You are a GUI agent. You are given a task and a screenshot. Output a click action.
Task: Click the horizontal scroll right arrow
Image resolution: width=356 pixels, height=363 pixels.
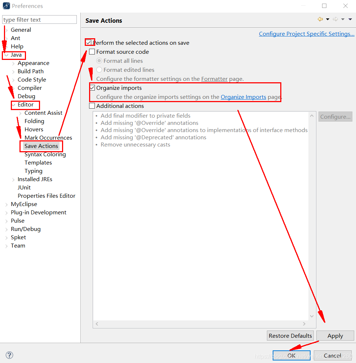point(304,324)
